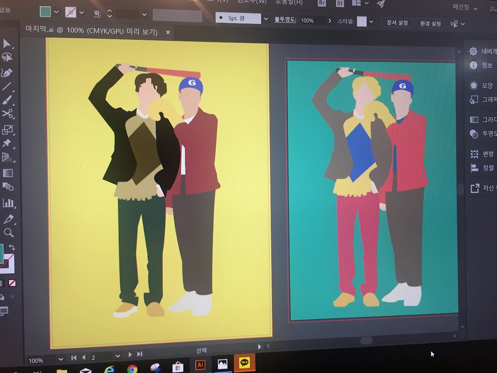Set the color to None in toolbar
497x373 pixels.
tap(12, 283)
